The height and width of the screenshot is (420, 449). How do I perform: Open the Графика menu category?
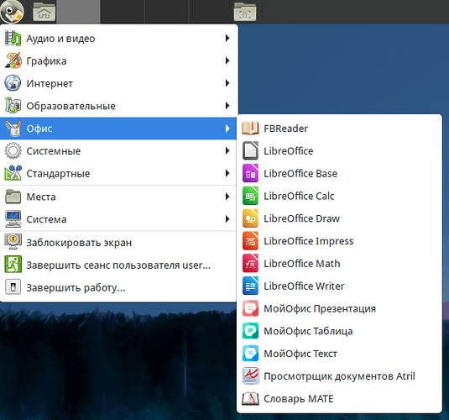(118, 60)
